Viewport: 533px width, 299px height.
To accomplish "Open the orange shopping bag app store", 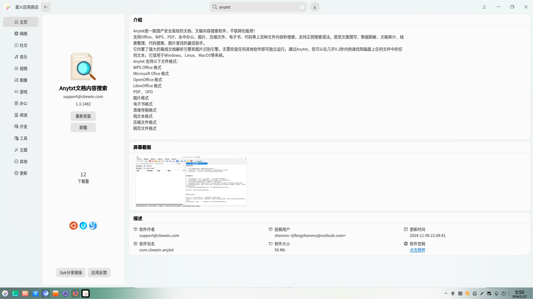I will [x=56, y=293].
